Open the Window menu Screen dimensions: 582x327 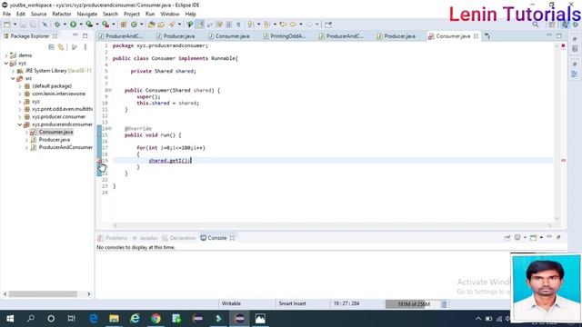(170, 14)
